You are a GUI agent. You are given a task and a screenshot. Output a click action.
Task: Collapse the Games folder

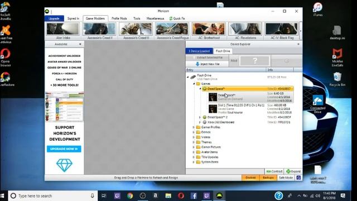pyautogui.click(x=194, y=84)
